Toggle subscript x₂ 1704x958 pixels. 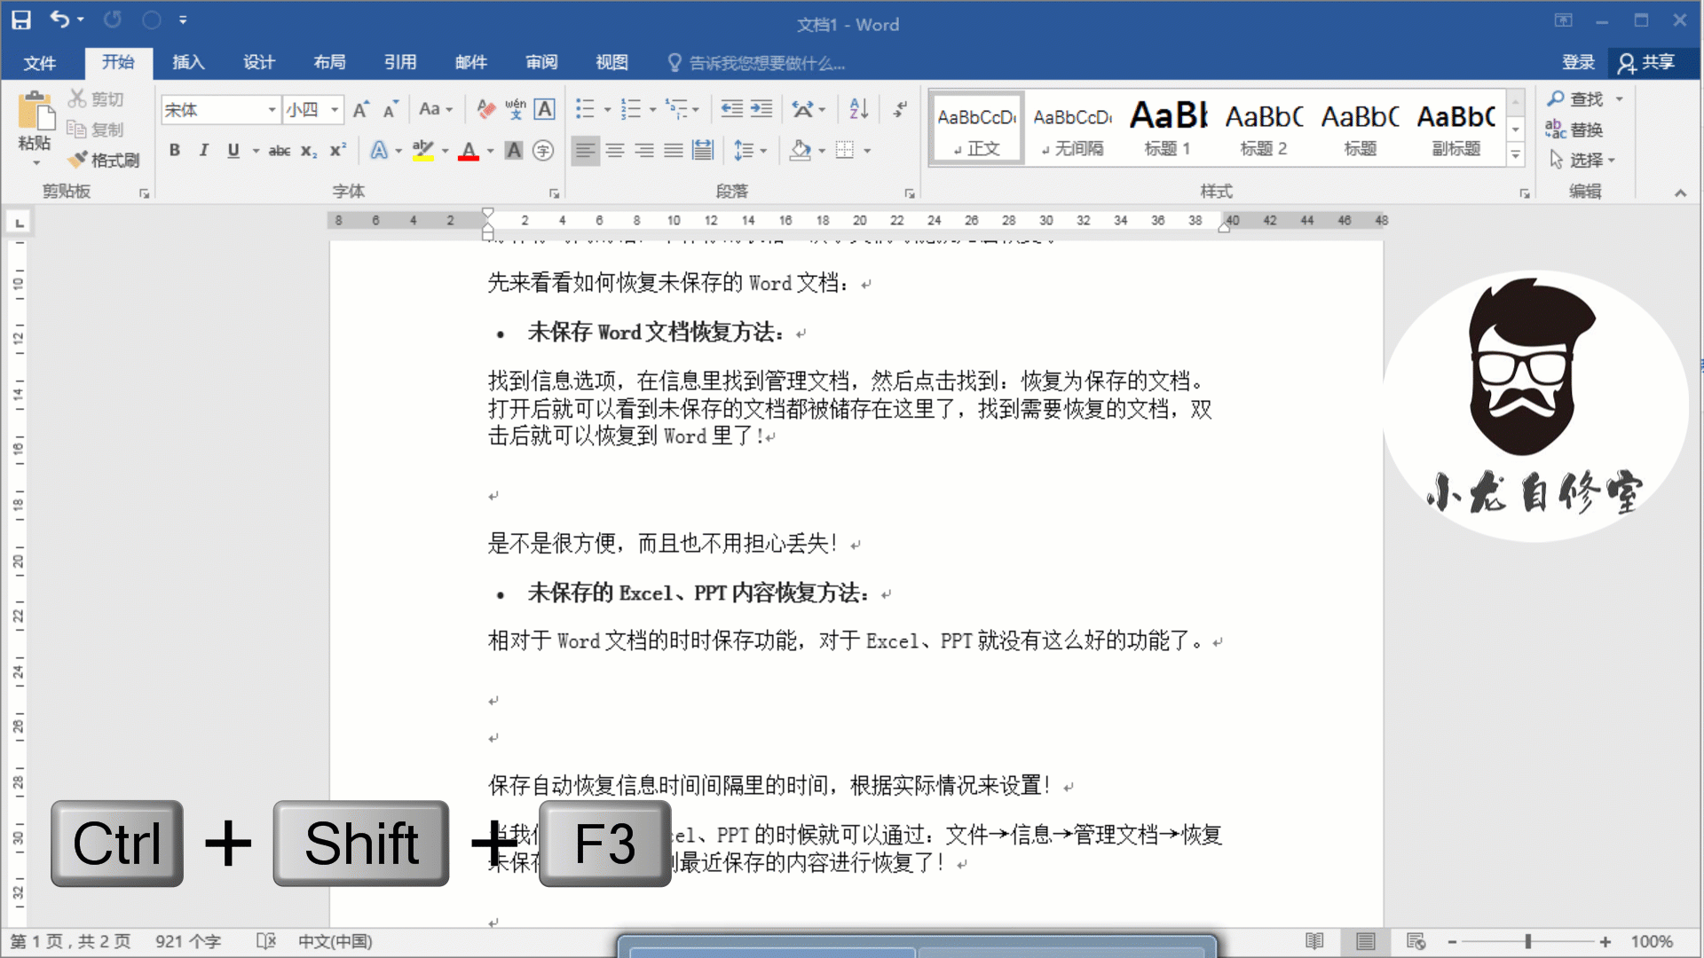coord(309,151)
